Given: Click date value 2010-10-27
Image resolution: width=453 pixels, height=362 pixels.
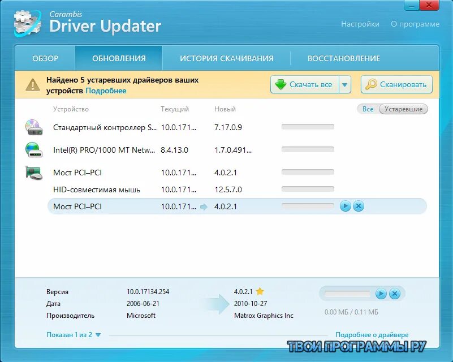Looking at the screenshot, I should (x=251, y=304).
